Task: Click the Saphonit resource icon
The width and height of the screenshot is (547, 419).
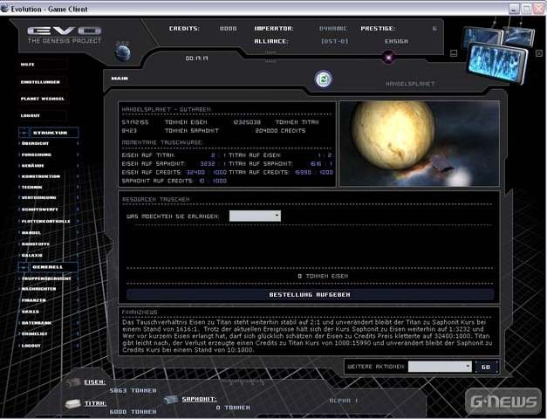Action: (171, 400)
